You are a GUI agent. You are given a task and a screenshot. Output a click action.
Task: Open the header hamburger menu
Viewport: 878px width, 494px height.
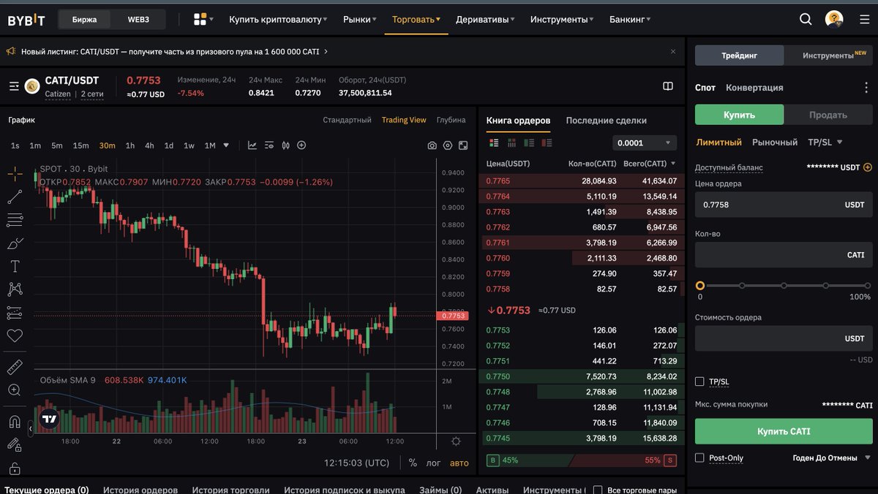point(864,20)
